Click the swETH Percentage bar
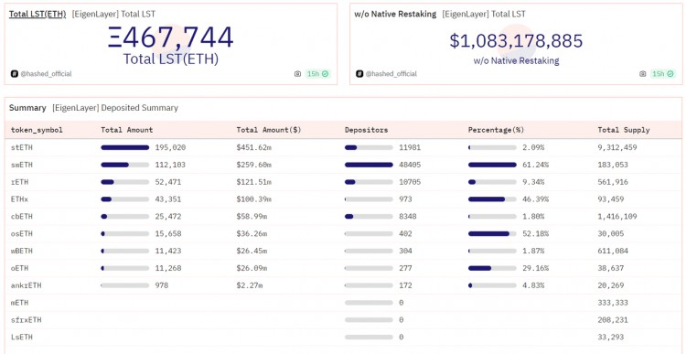 (x=492, y=165)
